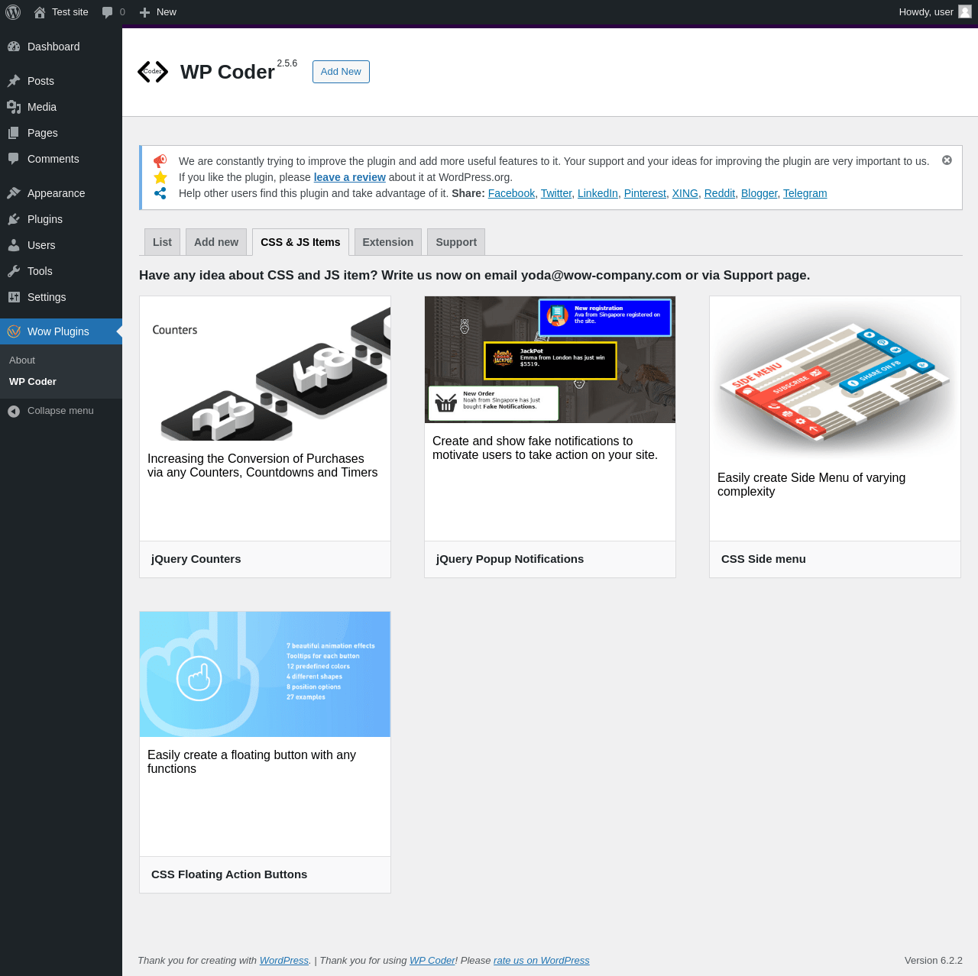Click the Users person icon
Screen dimensions: 978x976
14,245
